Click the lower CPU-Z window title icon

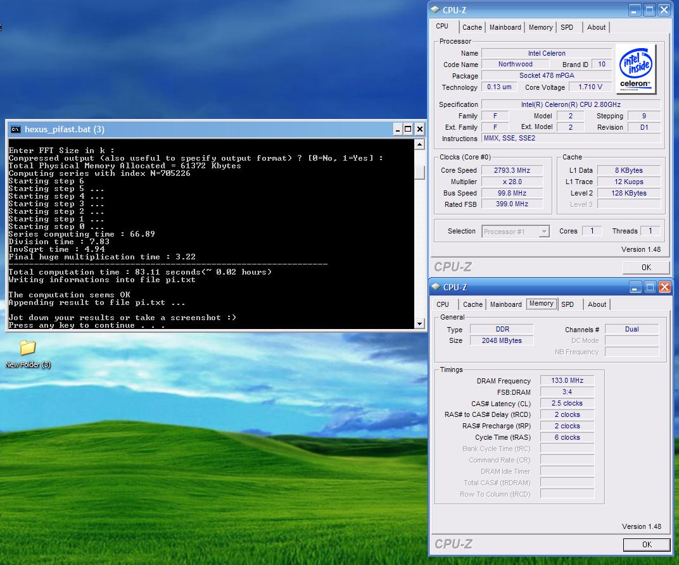coord(436,287)
